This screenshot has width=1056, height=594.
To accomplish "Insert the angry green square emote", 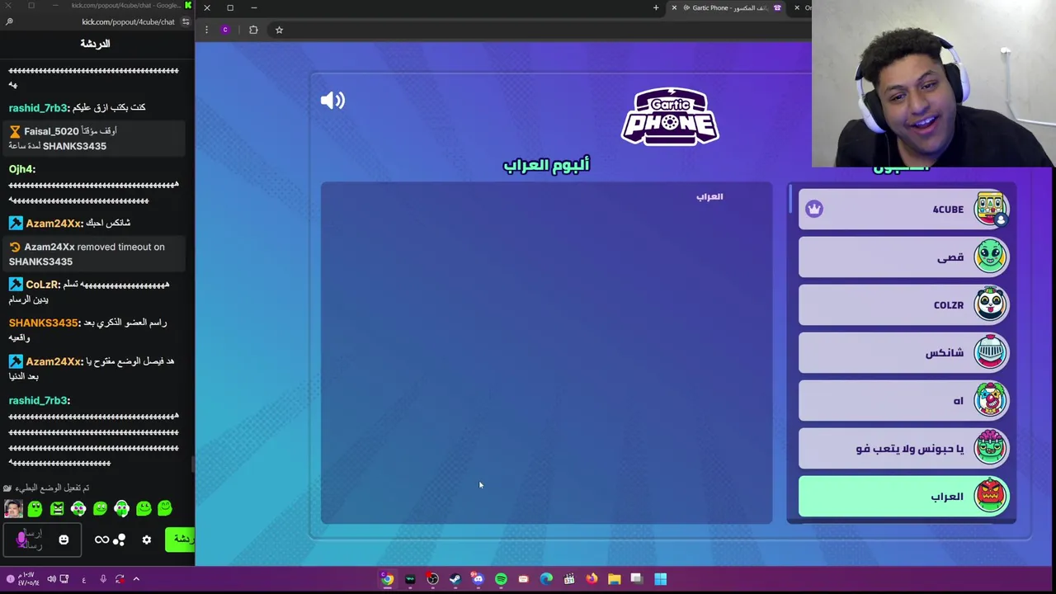I will coord(57,508).
